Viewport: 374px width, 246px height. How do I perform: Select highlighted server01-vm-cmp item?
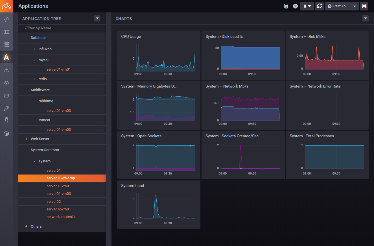click(62, 178)
